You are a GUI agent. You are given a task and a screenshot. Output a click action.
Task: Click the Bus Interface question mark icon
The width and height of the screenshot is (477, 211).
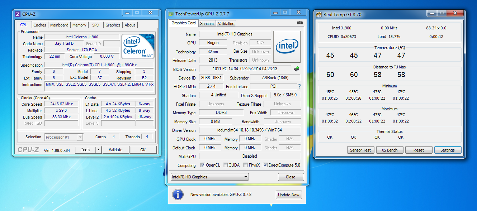(299, 86)
